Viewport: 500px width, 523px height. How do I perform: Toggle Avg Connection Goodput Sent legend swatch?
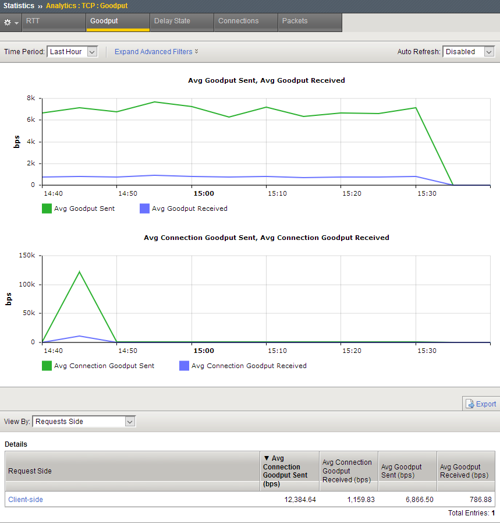coord(47,366)
